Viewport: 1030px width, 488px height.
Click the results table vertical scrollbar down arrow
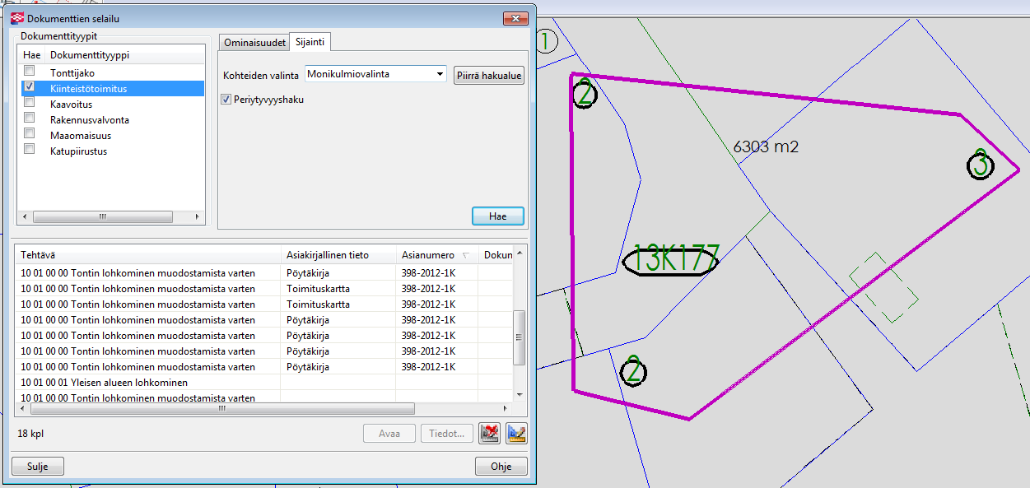(519, 394)
